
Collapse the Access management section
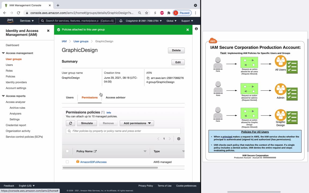(x=3, y=53)
